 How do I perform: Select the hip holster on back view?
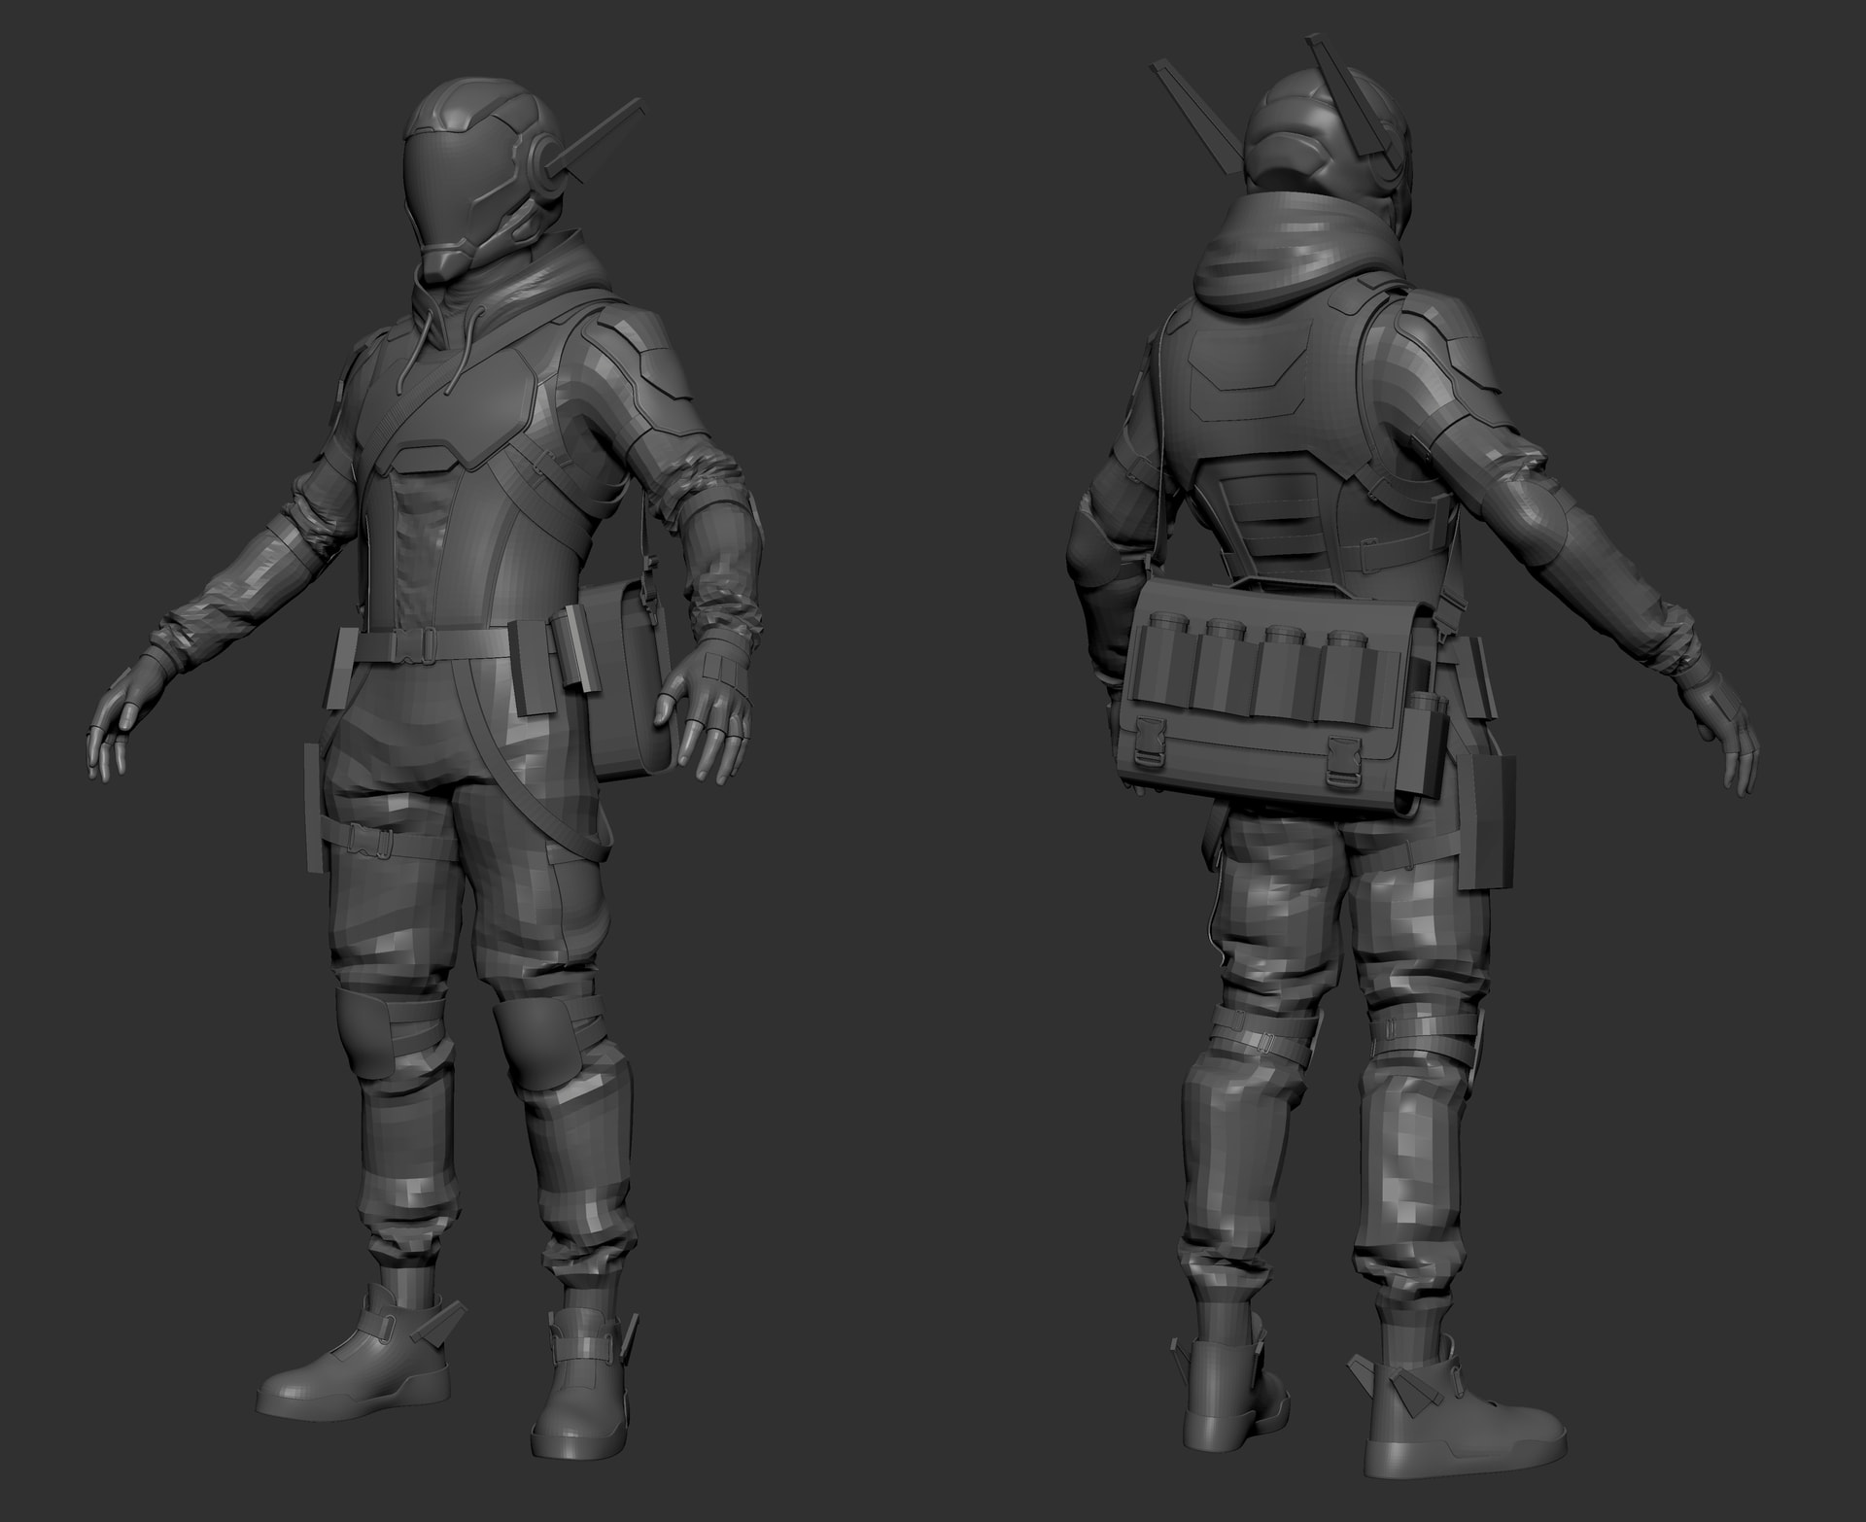tap(1487, 821)
